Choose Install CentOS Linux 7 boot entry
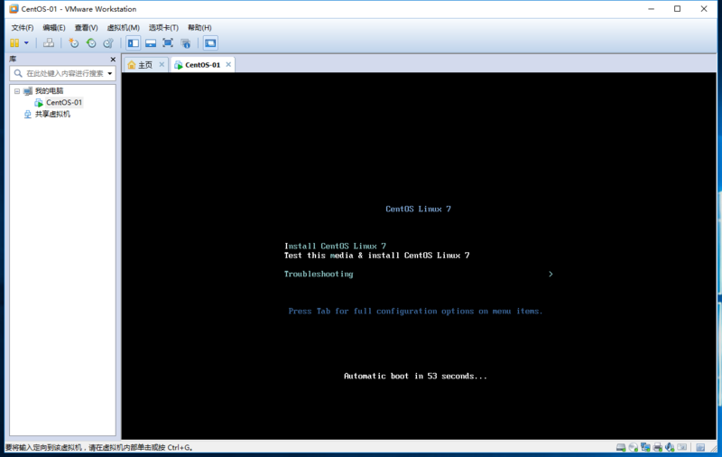722x457 pixels. [x=335, y=246]
